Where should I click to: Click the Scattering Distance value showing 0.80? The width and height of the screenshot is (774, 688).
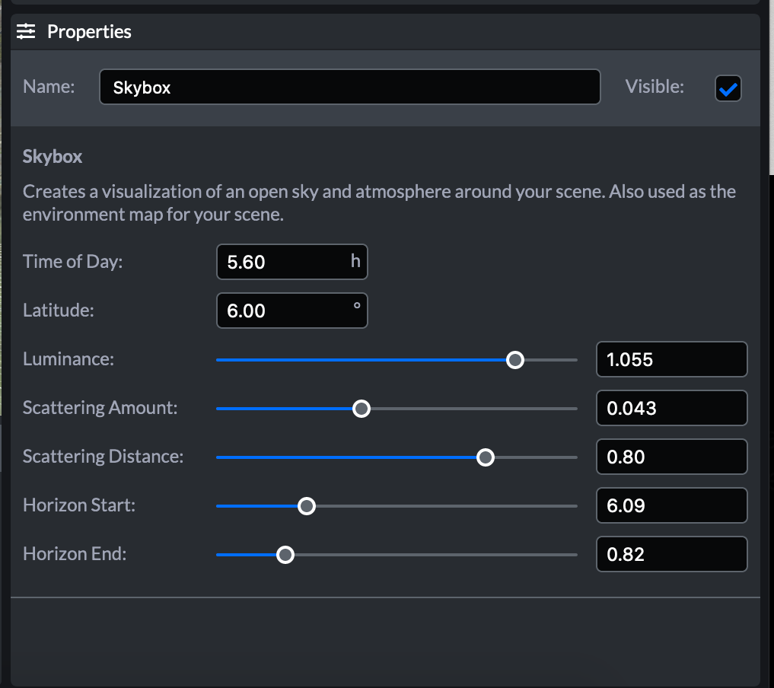pos(671,457)
